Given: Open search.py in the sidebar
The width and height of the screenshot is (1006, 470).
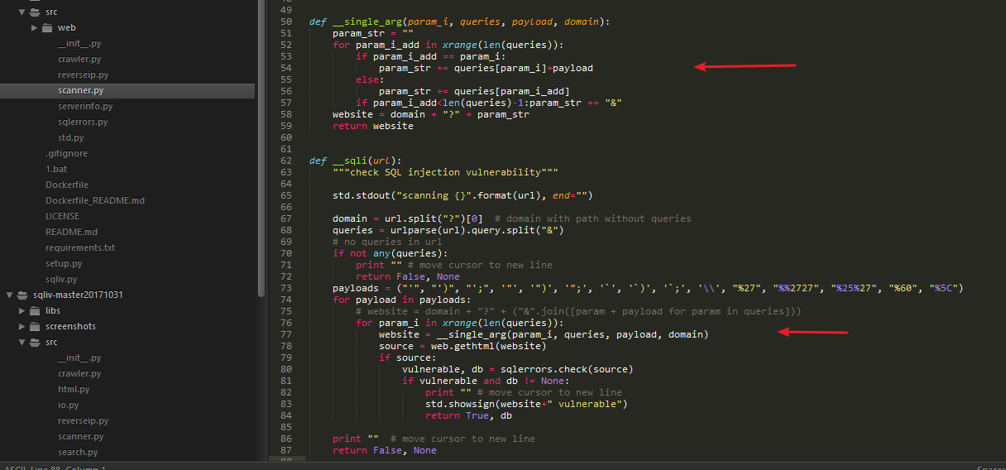Looking at the screenshot, I should (78, 452).
